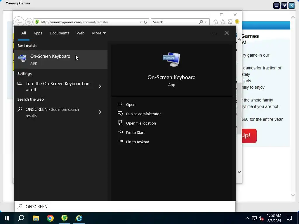
Task: Select the All search tab
Action: click(x=23, y=33)
